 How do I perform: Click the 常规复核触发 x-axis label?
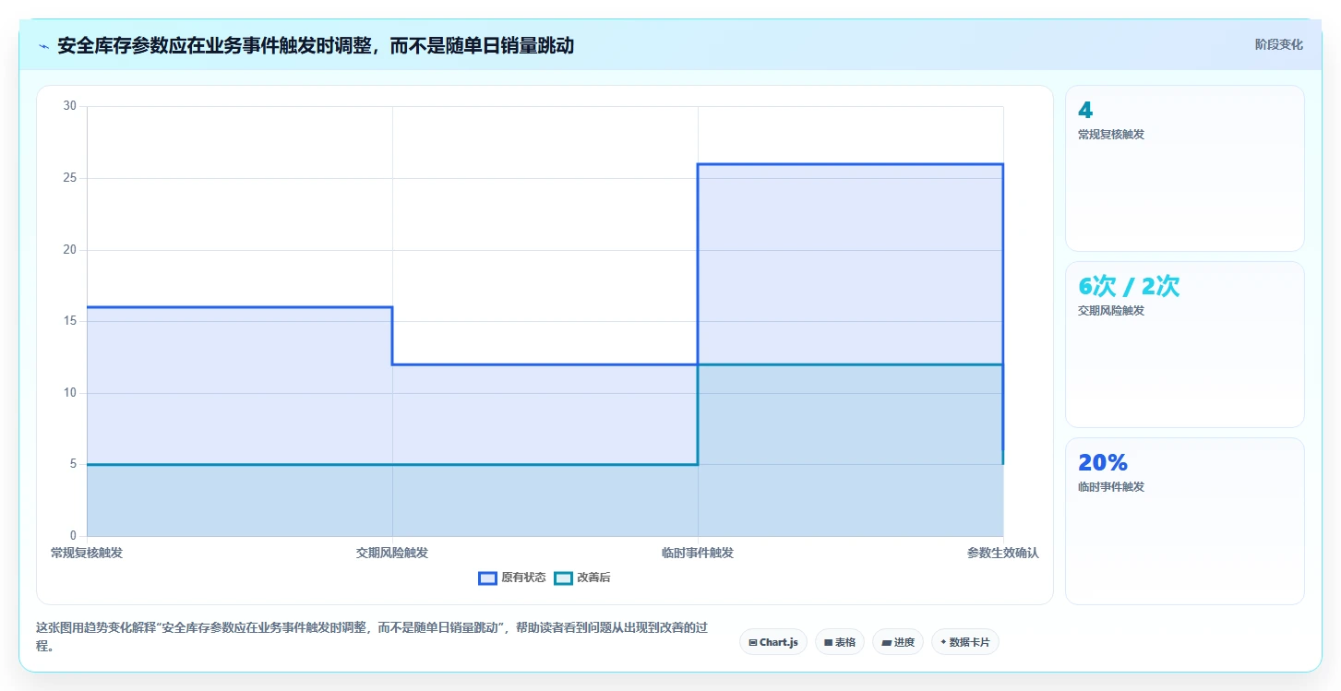click(87, 553)
